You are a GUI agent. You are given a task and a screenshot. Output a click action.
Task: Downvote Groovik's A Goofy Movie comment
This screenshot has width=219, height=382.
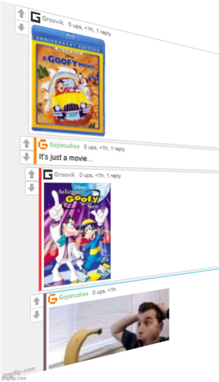[x=21, y=27]
